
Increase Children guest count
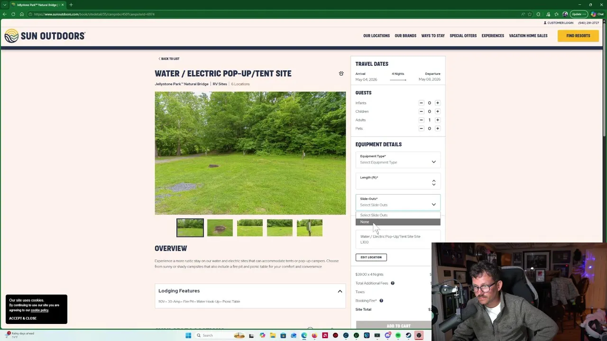pyautogui.click(x=437, y=111)
